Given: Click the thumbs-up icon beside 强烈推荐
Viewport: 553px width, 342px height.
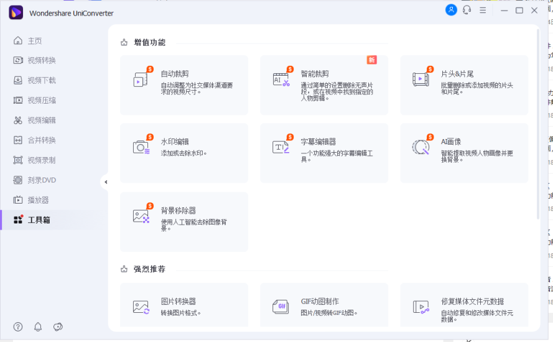Looking at the screenshot, I should click(x=124, y=269).
